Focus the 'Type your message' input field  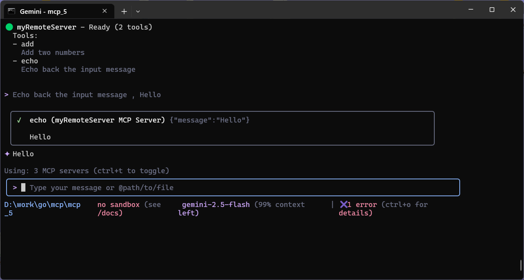tap(231, 187)
